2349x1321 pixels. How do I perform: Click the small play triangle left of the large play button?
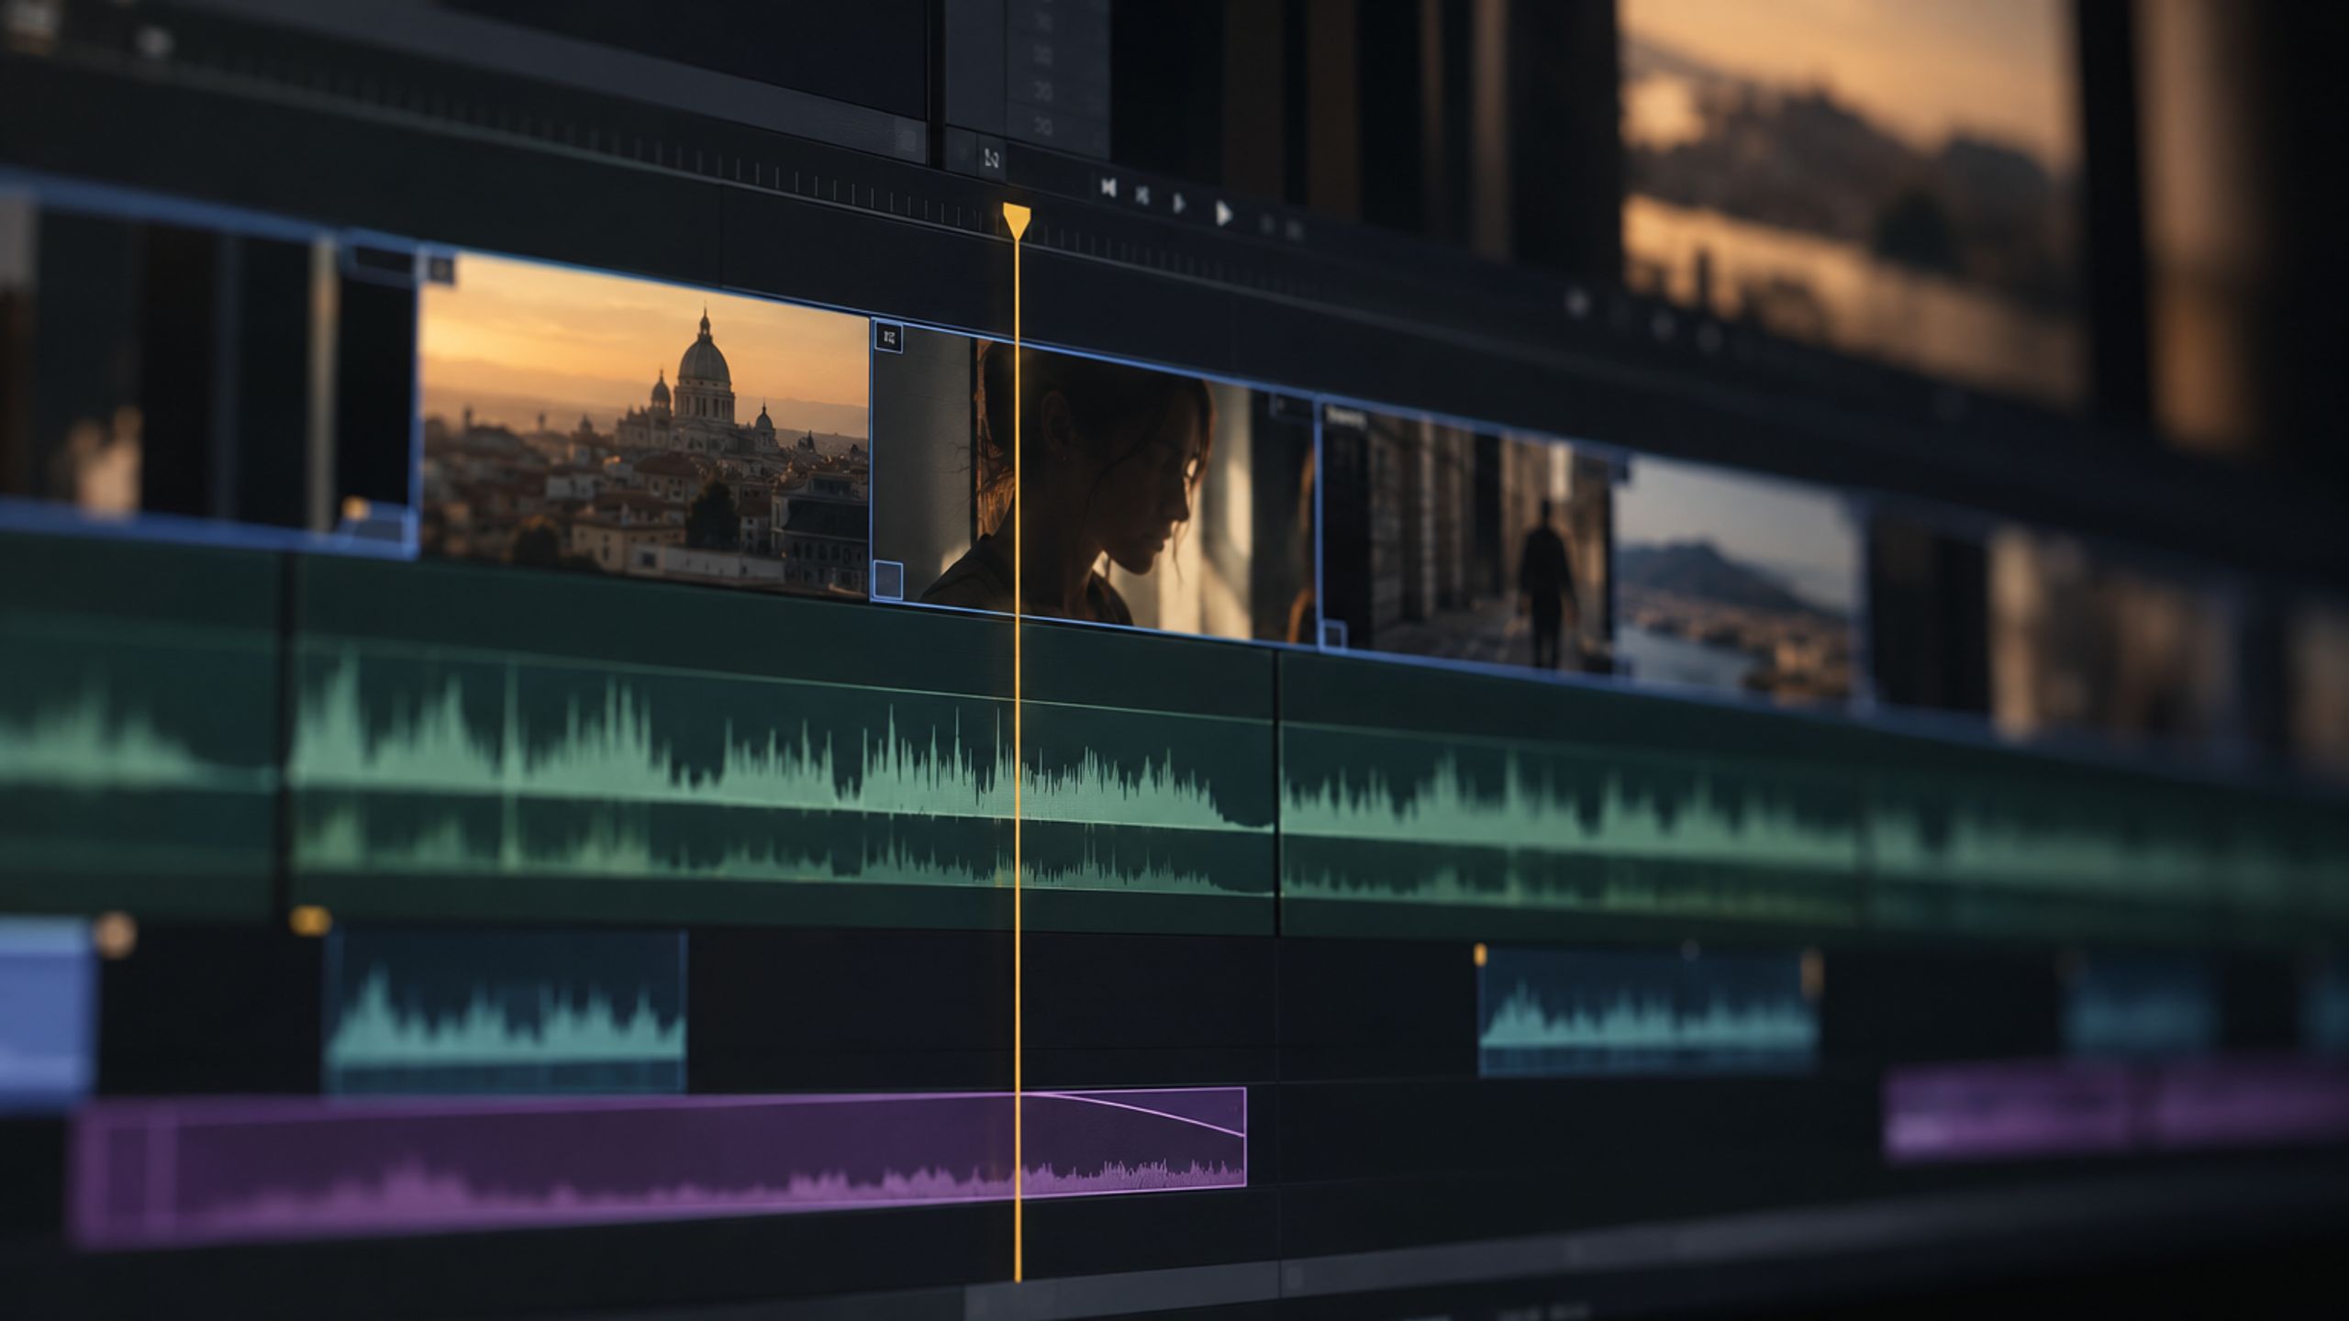(x=1180, y=204)
